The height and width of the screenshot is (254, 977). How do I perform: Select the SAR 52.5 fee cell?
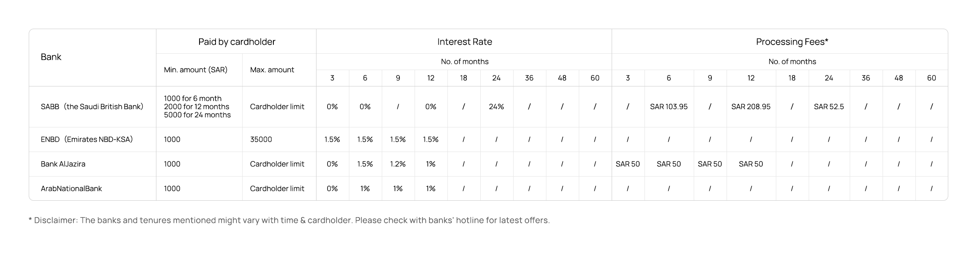(828, 107)
